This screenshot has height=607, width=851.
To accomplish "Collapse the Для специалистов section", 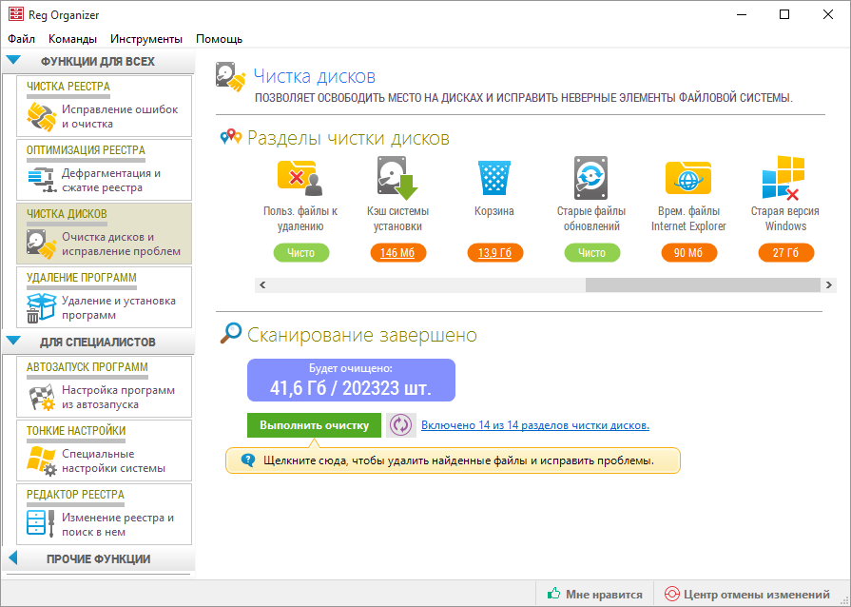I will (x=13, y=341).
